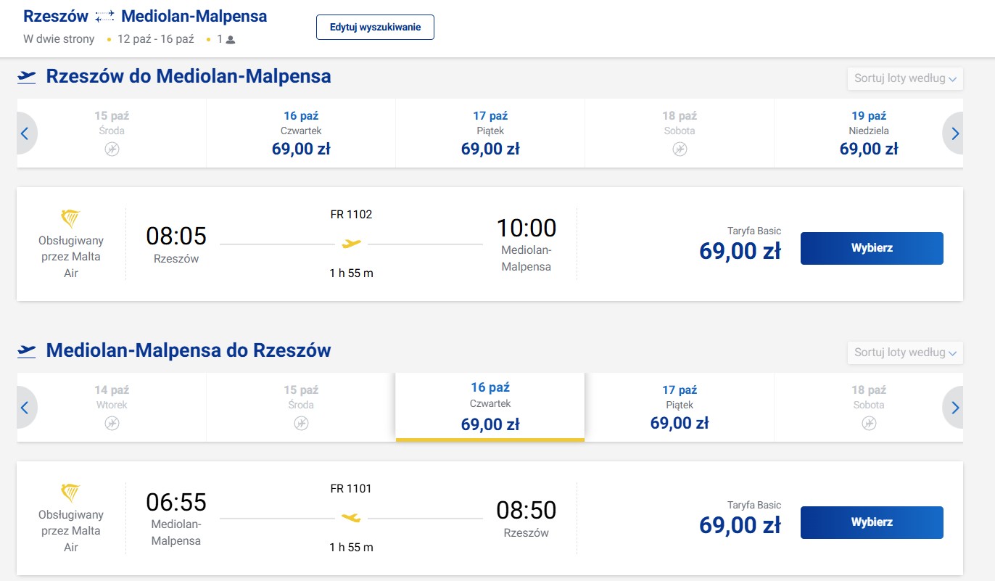This screenshot has width=995, height=581.
Task: Click plane icon beside Rzeszów do Mediolan-Malpensa heading
Action: 27,77
